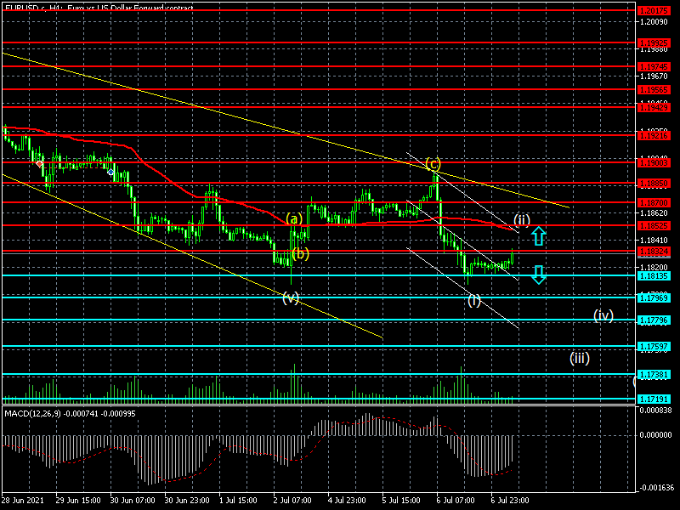The height and width of the screenshot is (510, 680).
Task: Click the 6 Jul 23:00 time label
Action: coord(510,501)
